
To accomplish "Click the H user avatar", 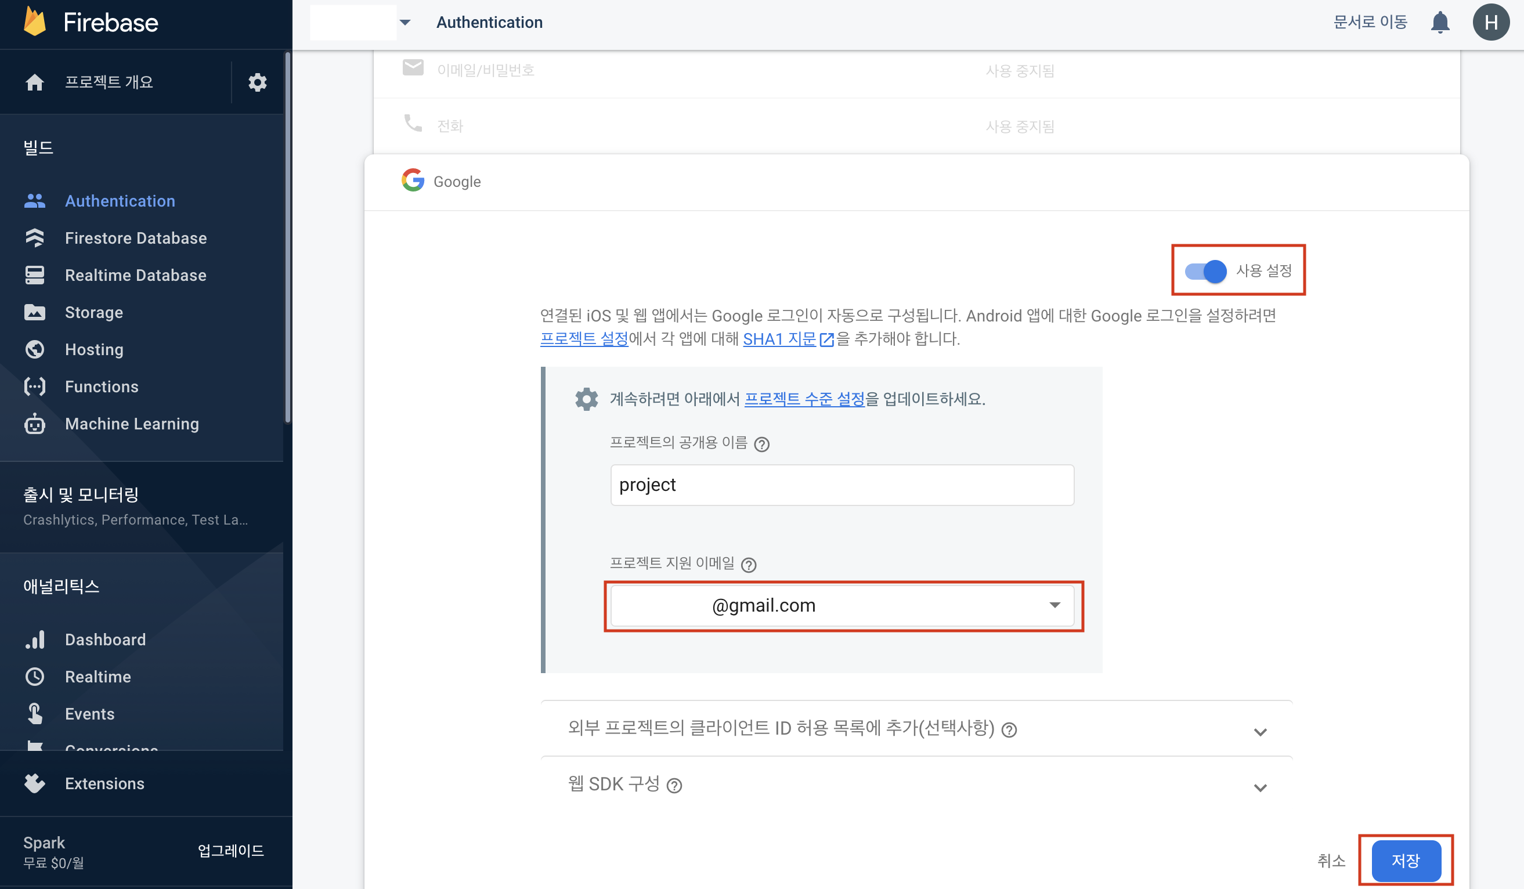I will (1490, 23).
